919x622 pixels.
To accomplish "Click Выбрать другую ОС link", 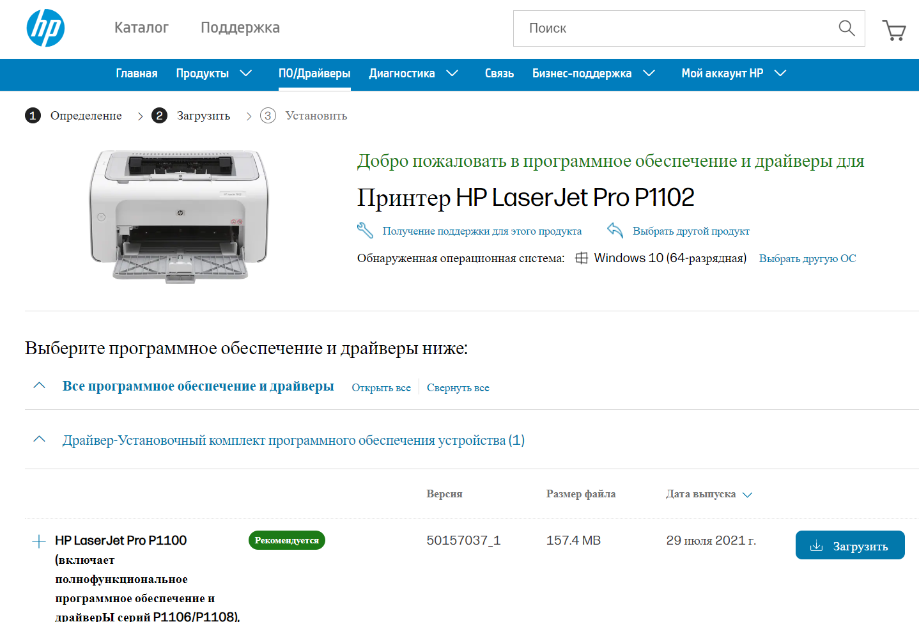I will click(x=807, y=258).
